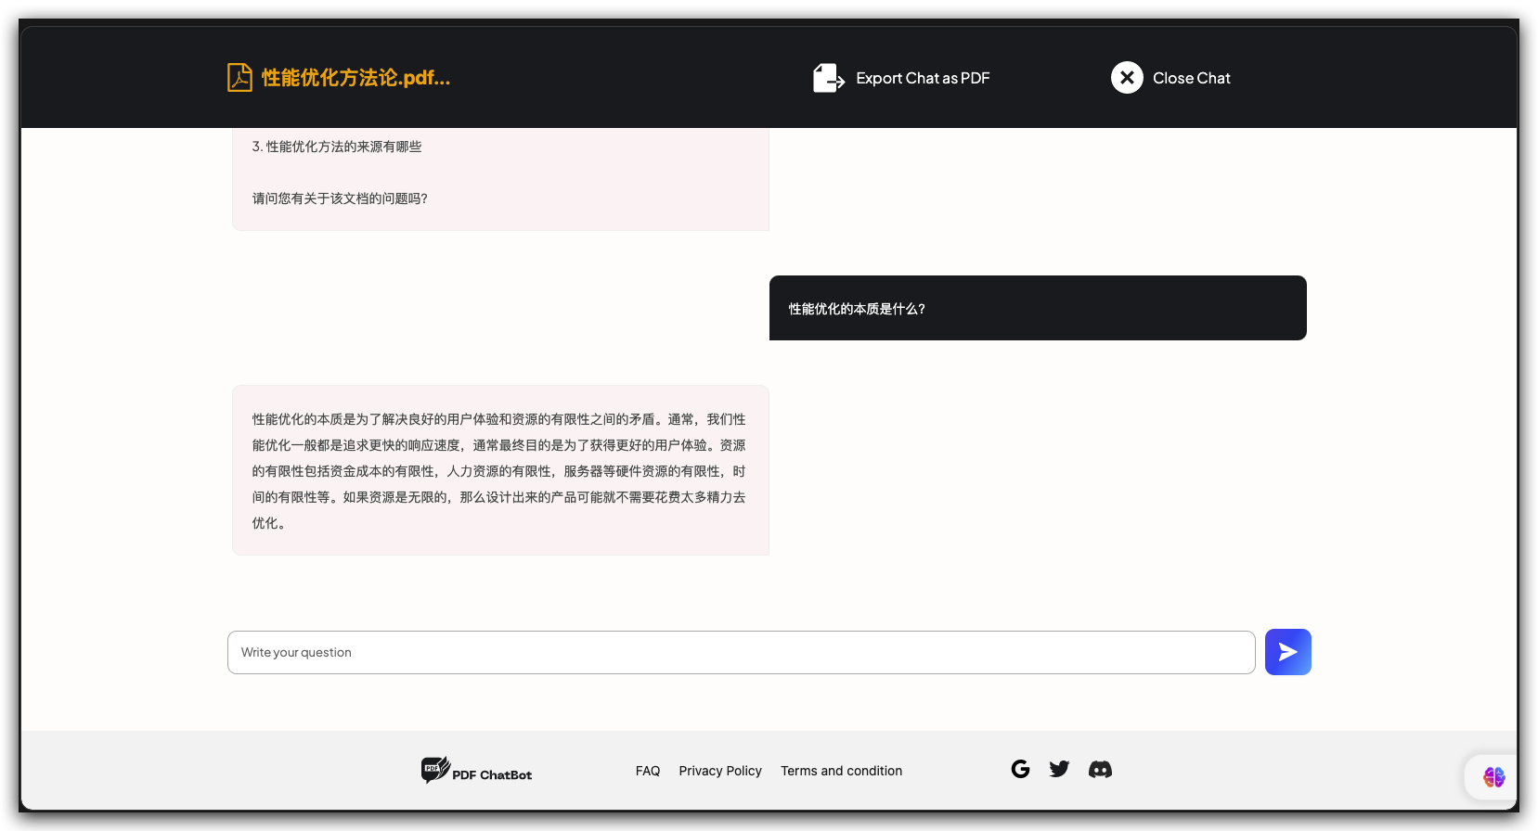Click the Export Chat as PDF icon
The height and width of the screenshot is (831, 1538).
829,78
